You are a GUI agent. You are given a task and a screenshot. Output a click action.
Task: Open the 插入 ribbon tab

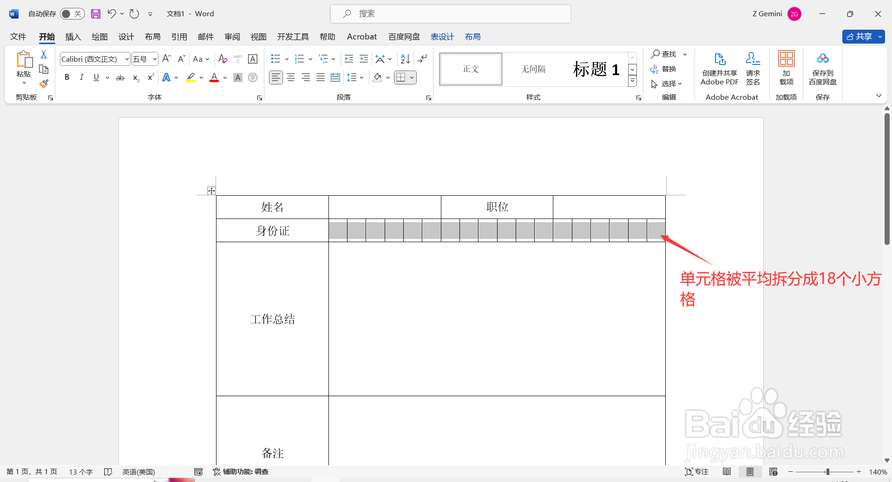(x=72, y=37)
